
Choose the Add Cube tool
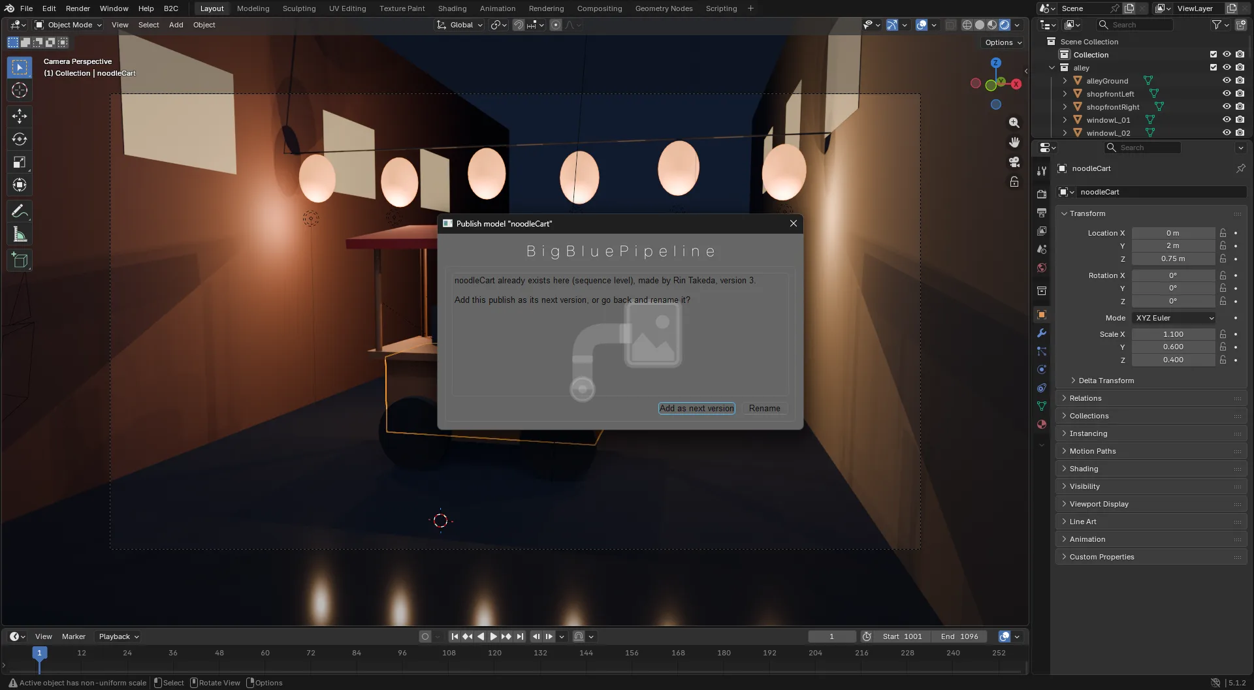[x=20, y=260]
